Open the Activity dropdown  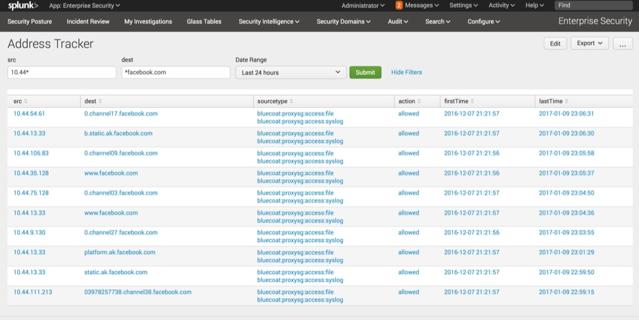point(502,6)
